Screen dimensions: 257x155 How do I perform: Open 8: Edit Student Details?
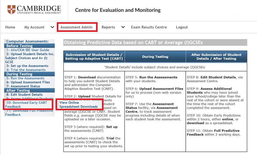point(24,95)
